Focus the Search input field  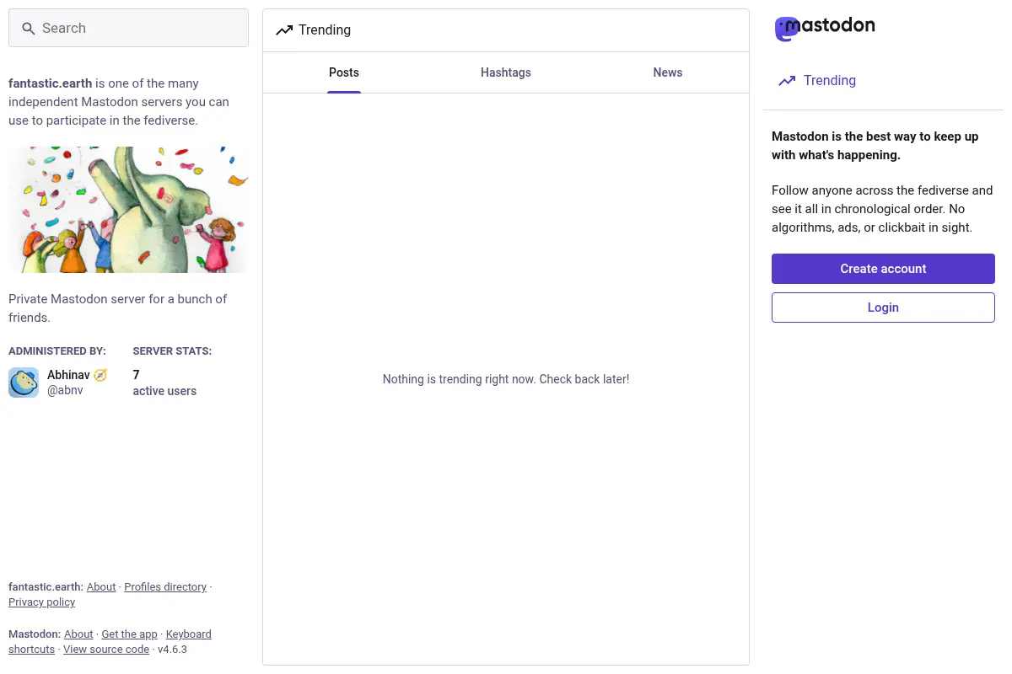click(128, 28)
